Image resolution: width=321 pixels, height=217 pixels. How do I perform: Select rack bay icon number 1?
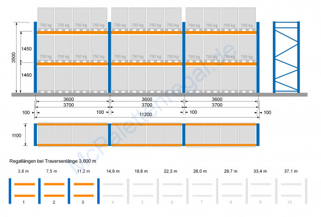25,191
